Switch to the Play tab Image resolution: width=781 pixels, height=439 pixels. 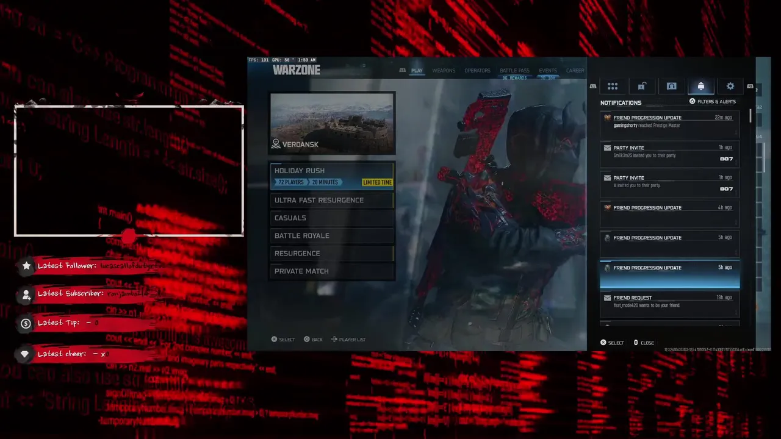[417, 71]
